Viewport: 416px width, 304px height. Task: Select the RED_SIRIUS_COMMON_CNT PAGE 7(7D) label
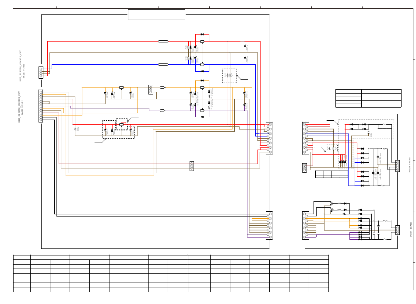[22, 66]
